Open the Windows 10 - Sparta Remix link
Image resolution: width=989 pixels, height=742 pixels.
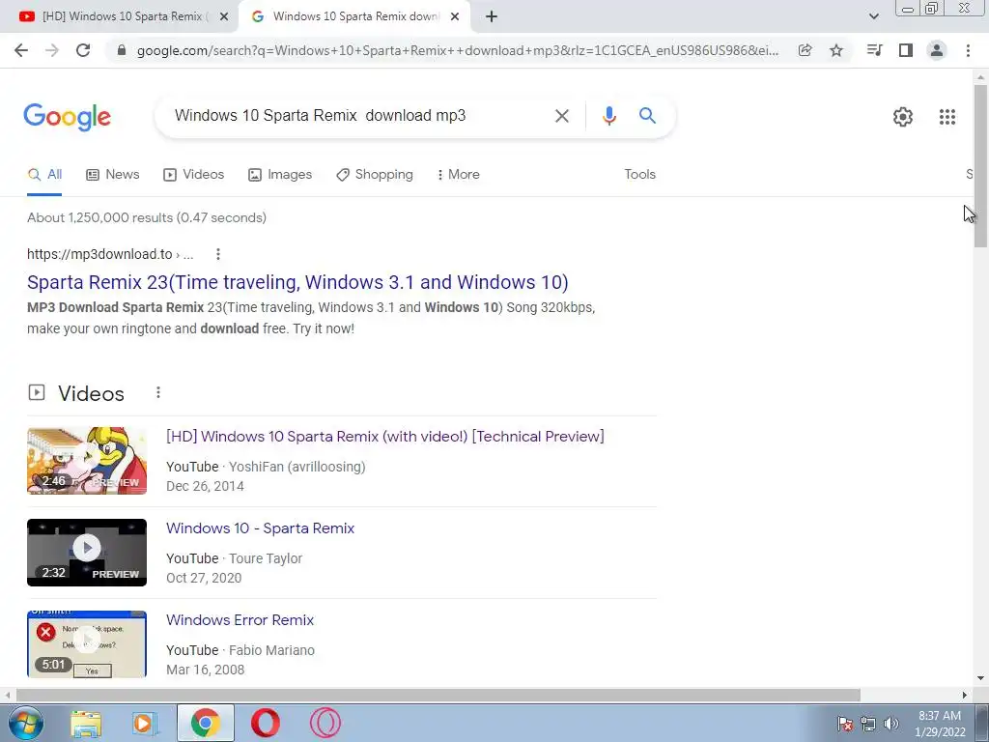click(x=261, y=528)
